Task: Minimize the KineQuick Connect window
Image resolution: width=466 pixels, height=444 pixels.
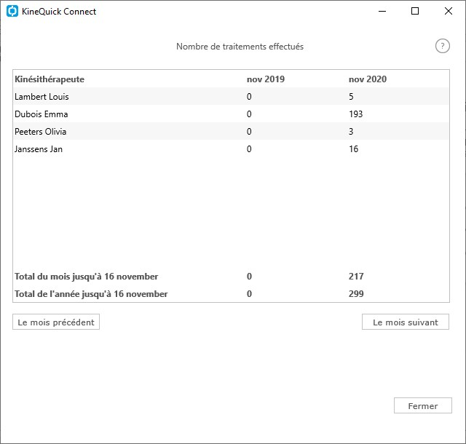Action: coord(382,12)
